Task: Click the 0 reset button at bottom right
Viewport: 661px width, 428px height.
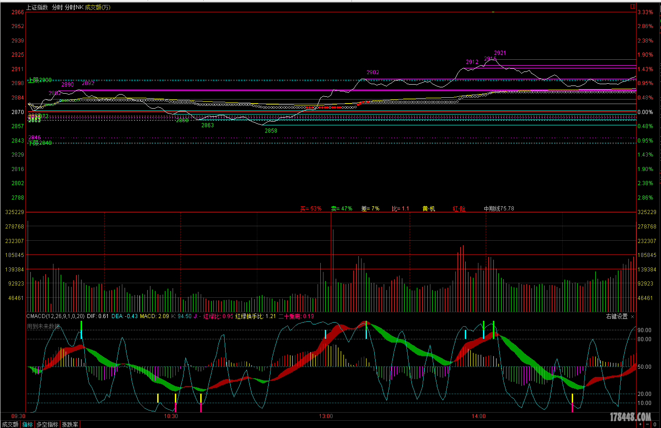Action: (655, 424)
